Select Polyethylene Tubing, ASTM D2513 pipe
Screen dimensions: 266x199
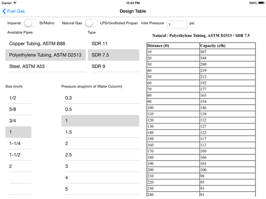click(45, 55)
